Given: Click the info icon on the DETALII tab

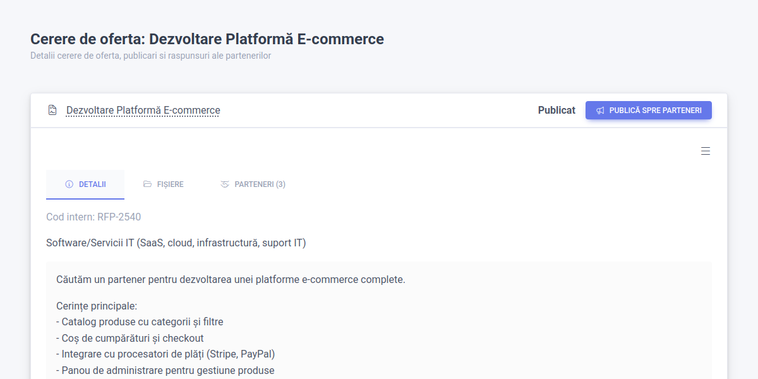Looking at the screenshot, I should (69, 184).
